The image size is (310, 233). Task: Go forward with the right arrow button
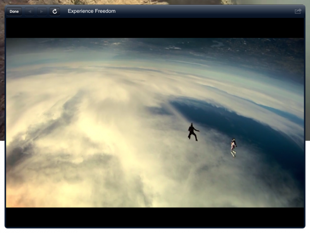click(x=42, y=12)
